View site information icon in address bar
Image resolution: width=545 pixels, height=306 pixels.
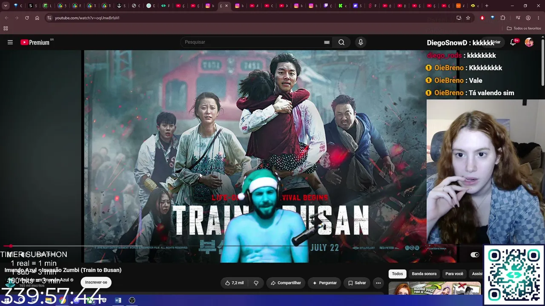[x=49, y=18]
